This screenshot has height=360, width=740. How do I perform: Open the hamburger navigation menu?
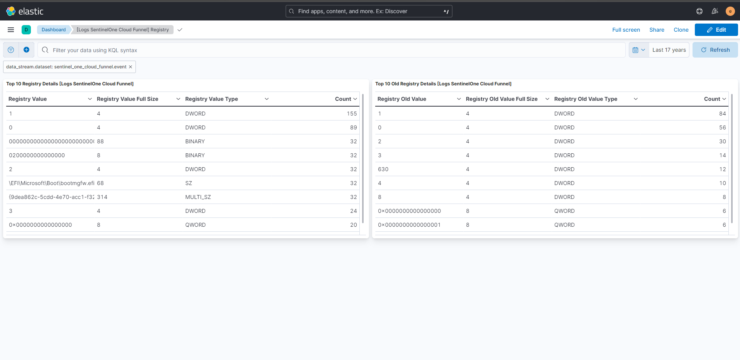pyautogui.click(x=11, y=30)
